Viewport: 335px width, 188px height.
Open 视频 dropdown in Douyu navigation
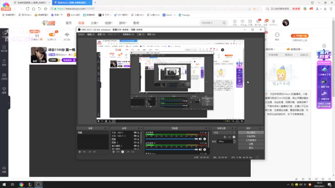pyautogui.click(x=108, y=23)
